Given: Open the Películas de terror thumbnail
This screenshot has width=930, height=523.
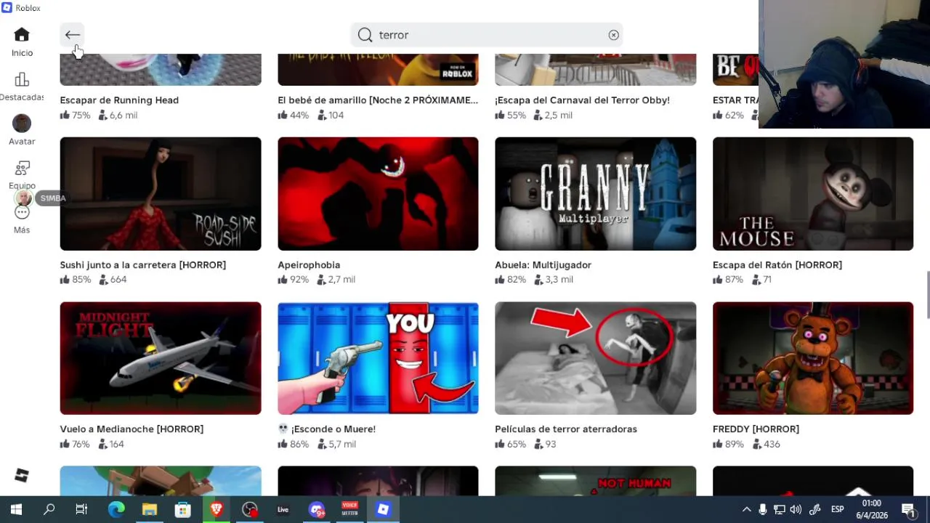Looking at the screenshot, I should click(x=595, y=358).
